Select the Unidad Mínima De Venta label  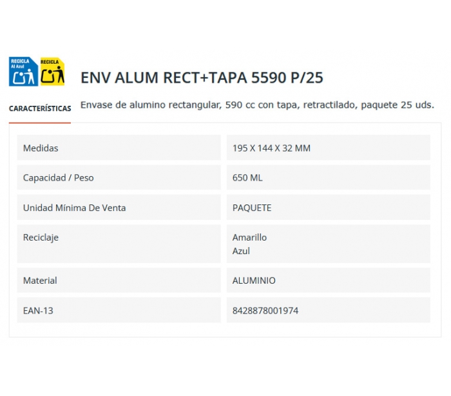click(x=74, y=208)
